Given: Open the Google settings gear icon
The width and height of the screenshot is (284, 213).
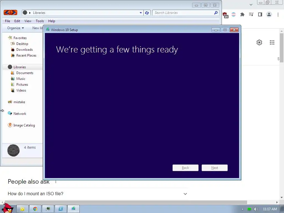Looking at the screenshot, I should coord(259,42).
